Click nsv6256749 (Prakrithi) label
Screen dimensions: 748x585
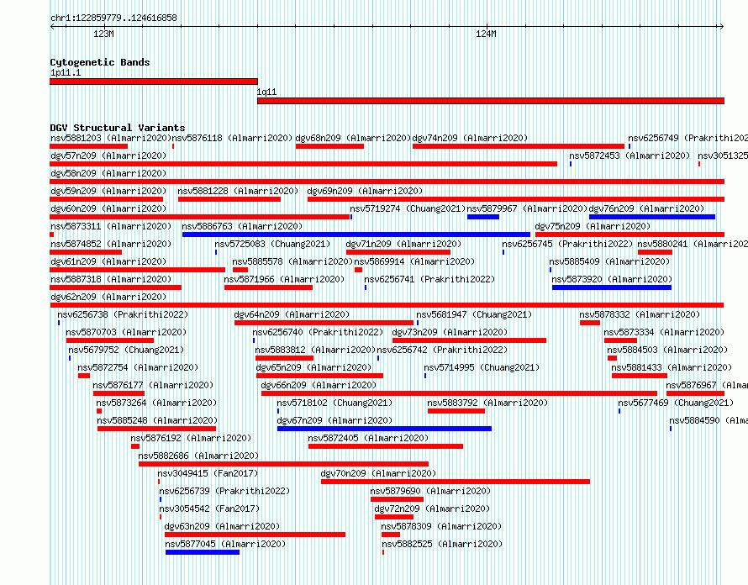pos(687,138)
